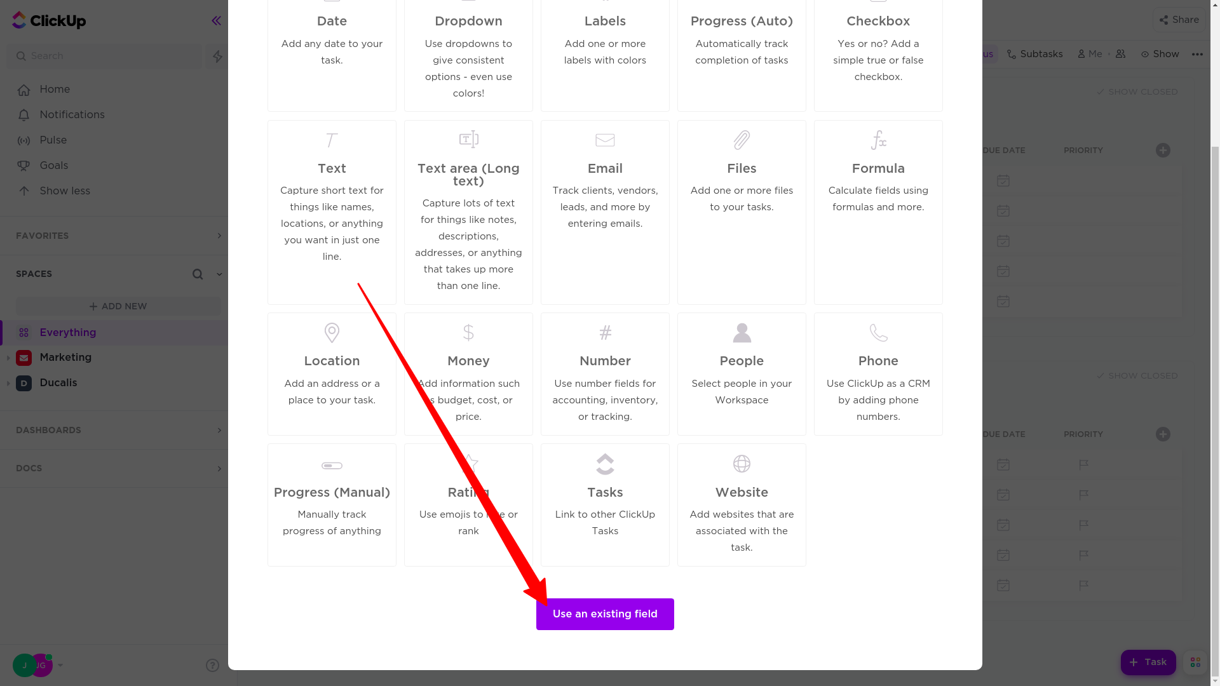Choose the Phone field icon
Image resolution: width=1220 pixels, height=686 pixels.
[878, 333]
